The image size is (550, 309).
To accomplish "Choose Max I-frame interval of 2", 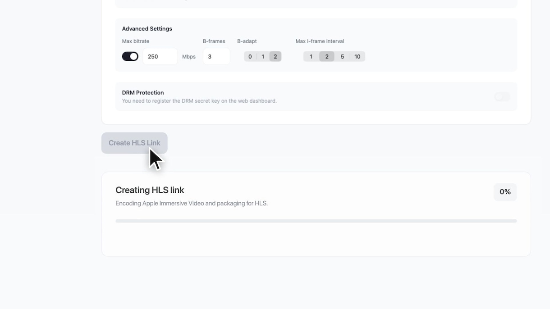I will [x=327, y=56].
